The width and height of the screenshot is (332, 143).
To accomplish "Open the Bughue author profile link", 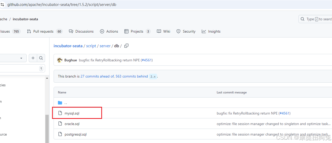I will pos(71,60).
